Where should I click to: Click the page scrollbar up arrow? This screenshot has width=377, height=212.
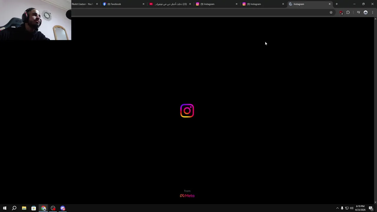[x=375, y=19]
